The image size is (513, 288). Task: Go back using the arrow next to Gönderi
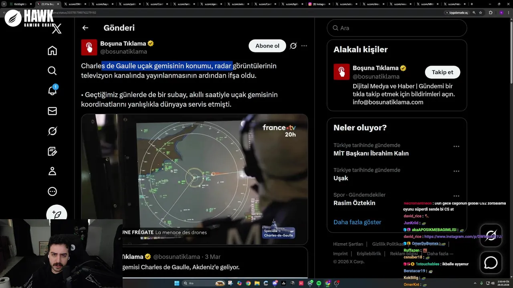(x=85, y=28)
